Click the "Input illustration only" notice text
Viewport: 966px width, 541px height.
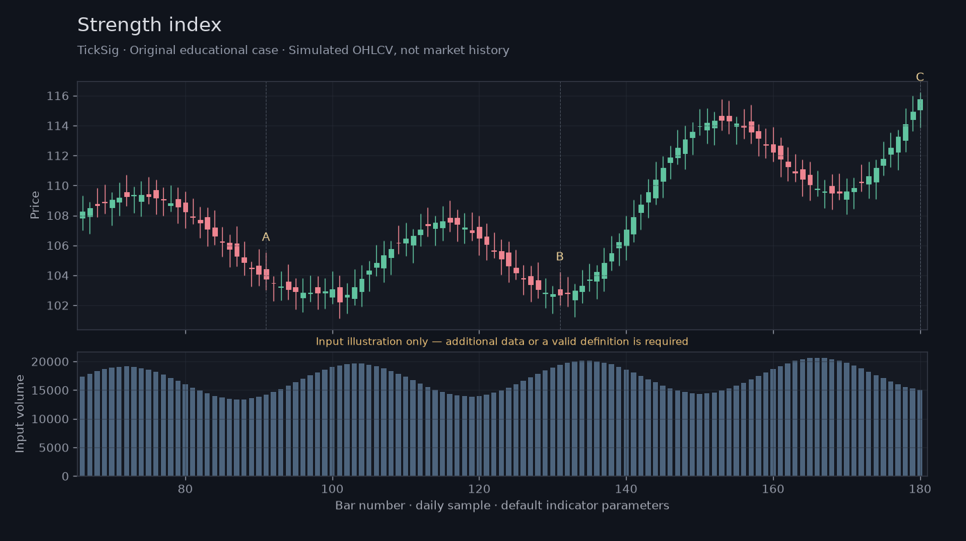pyautogui.click(x=502, y=341)
